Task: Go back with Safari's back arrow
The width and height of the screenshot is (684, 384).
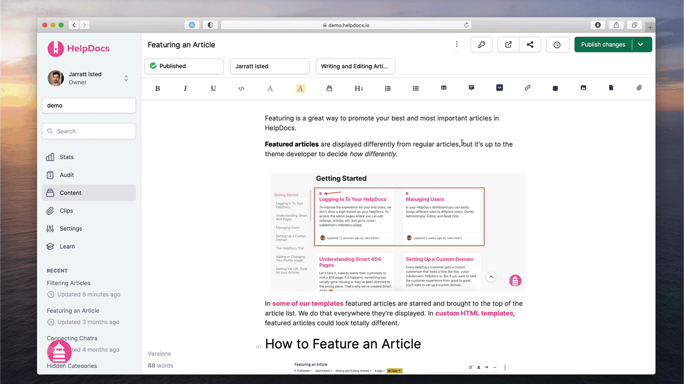Action: 74,25
